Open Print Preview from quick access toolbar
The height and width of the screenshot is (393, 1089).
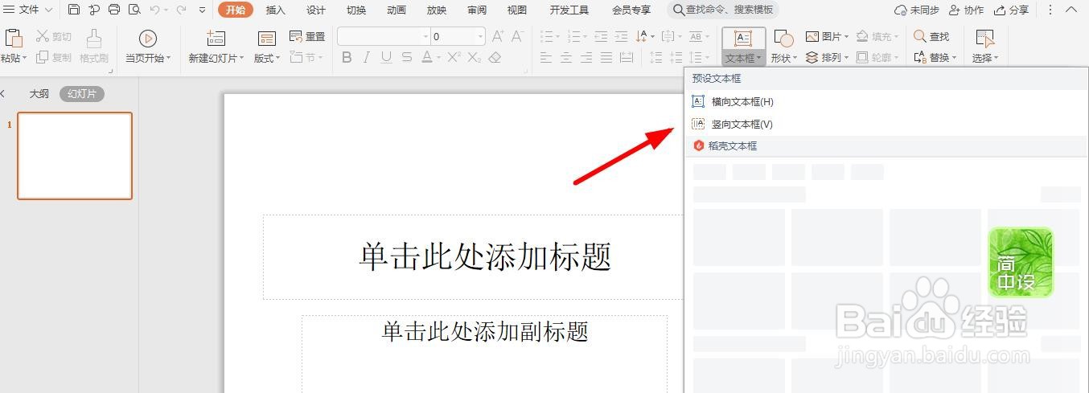coord(134,10)
